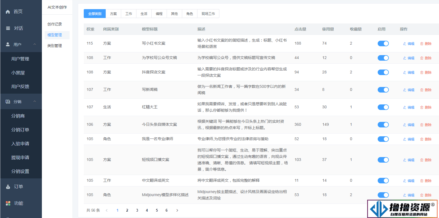Select the 角色 category tab
The width and height of the screenshot is (439, 218).
click(x=190, y=14)
